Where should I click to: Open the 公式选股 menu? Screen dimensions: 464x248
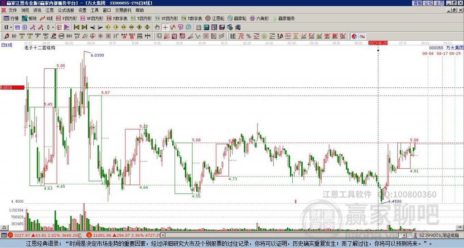pos(66,10)
